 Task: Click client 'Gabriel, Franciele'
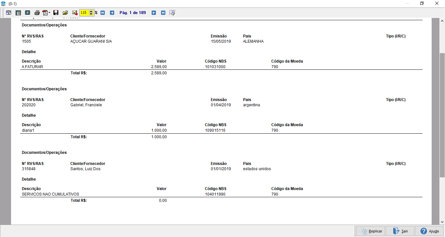coord(86,105)
